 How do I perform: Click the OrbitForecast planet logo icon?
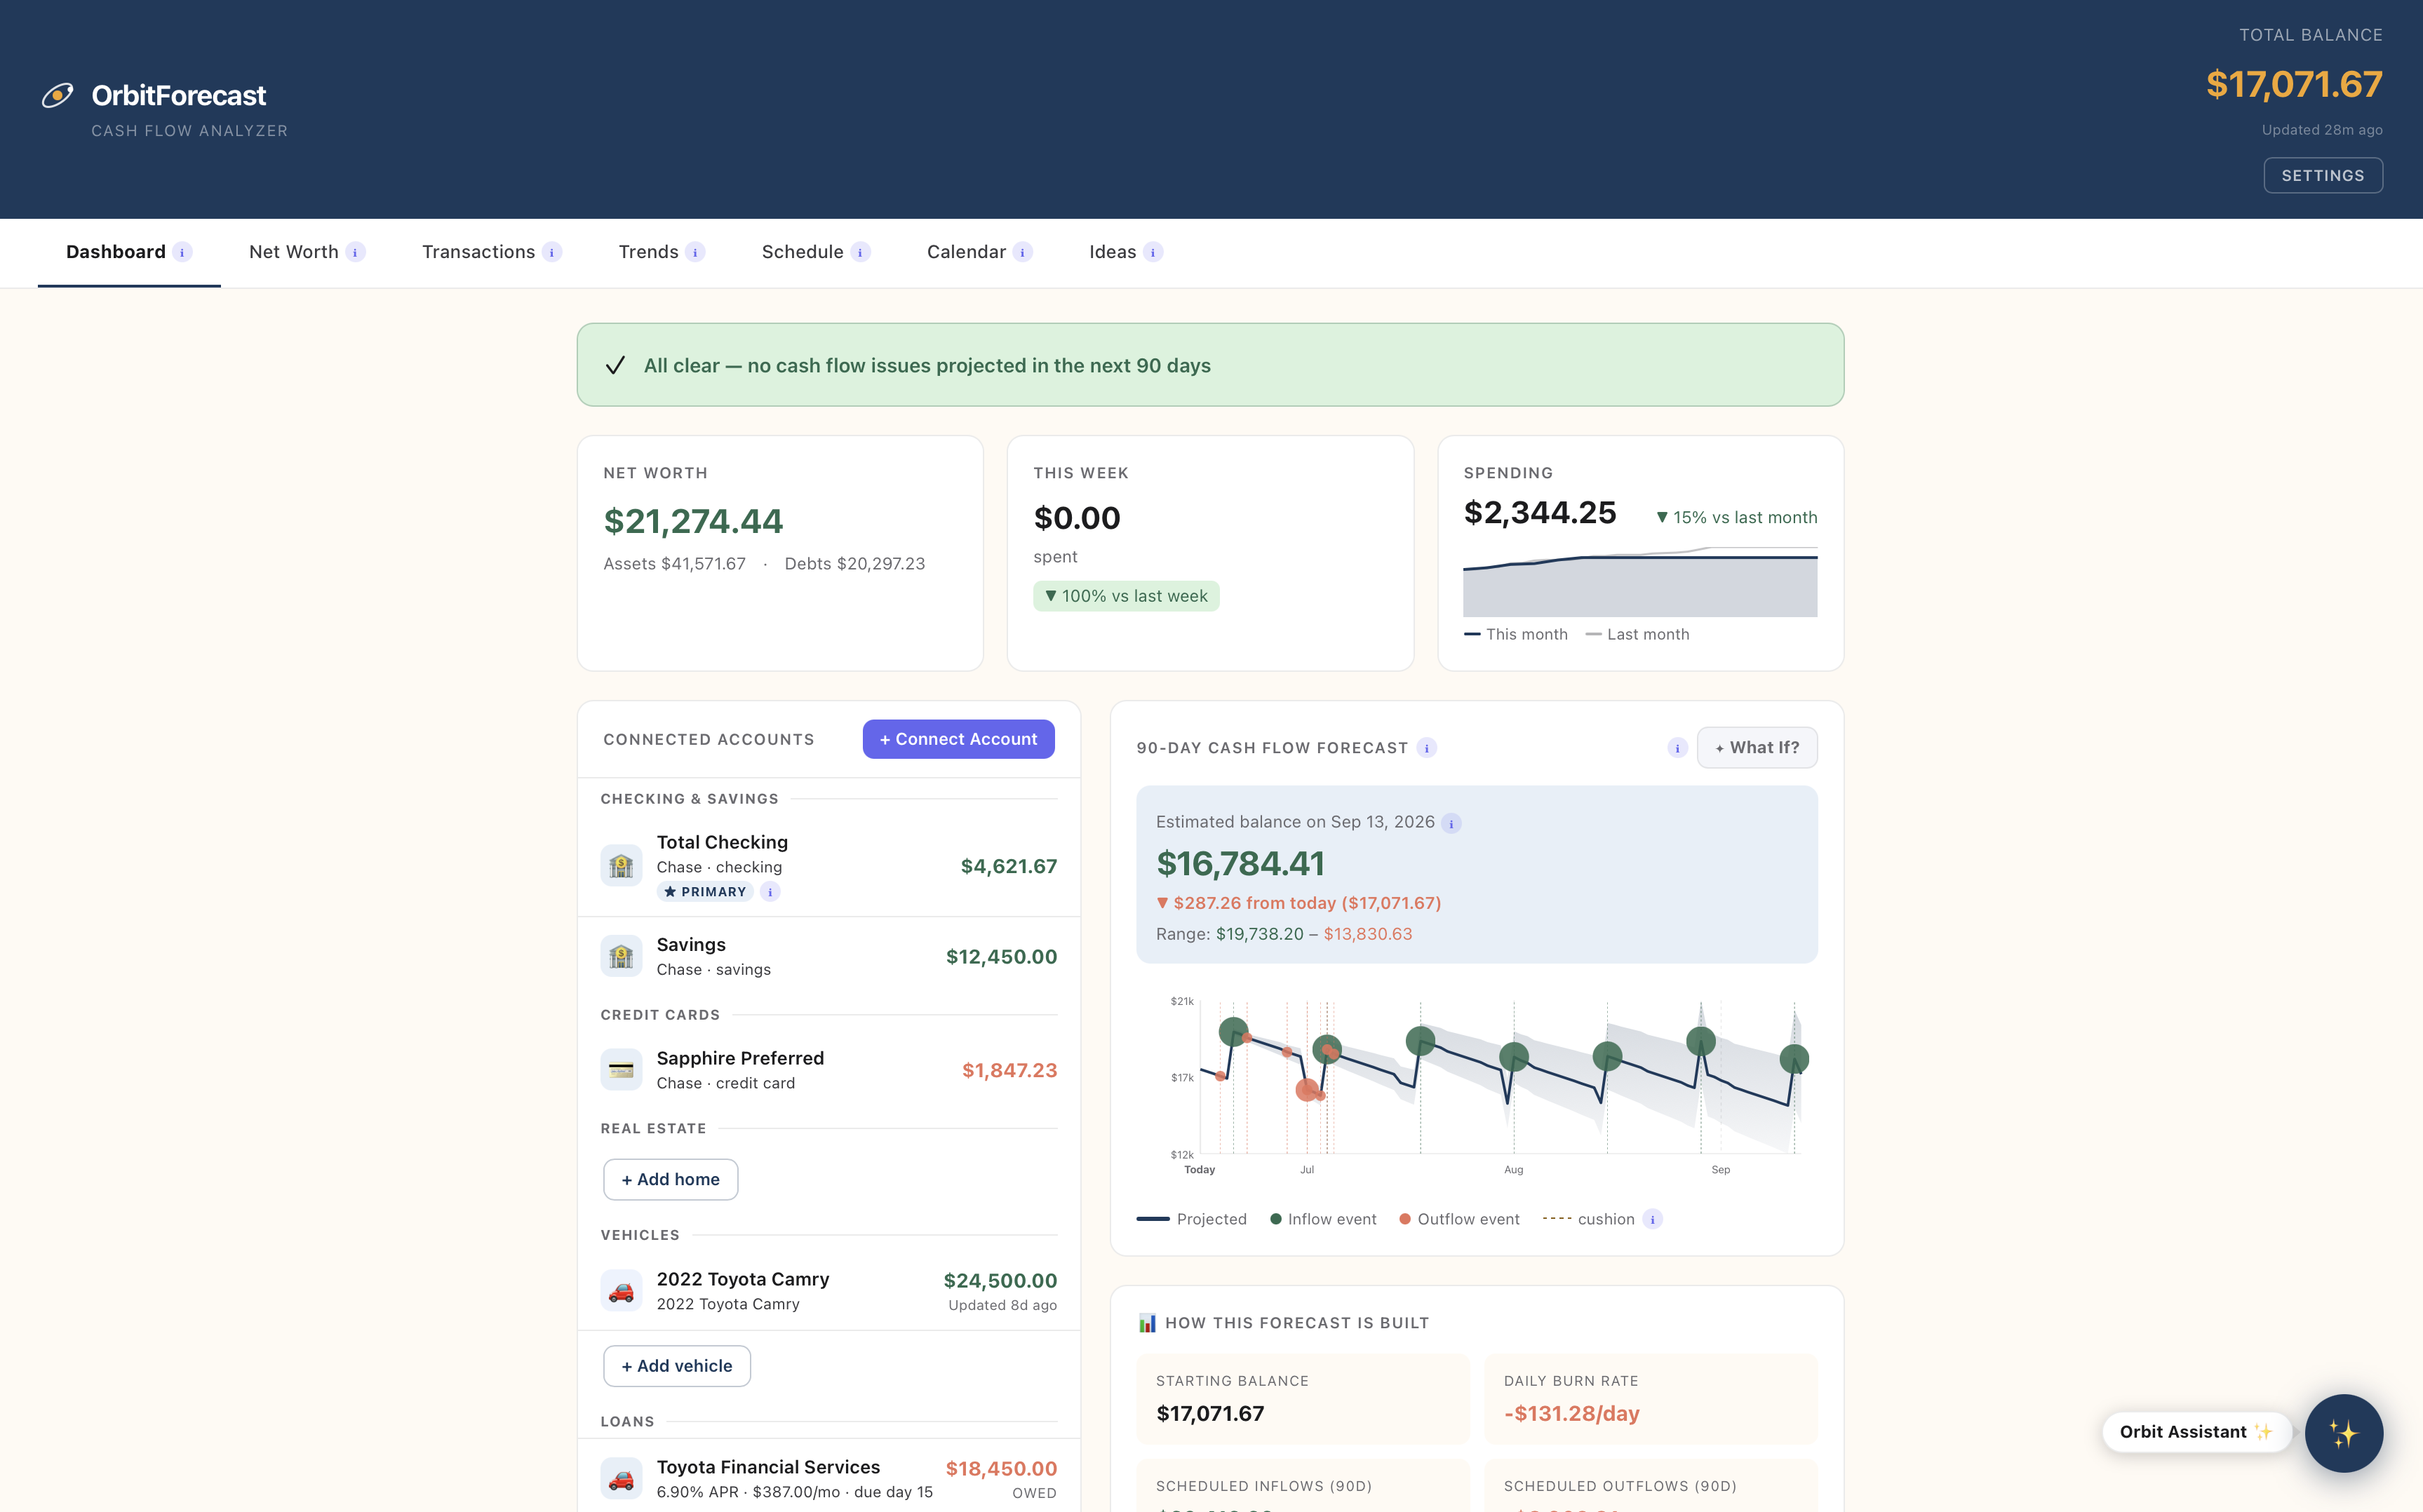(x=57, y=95)
